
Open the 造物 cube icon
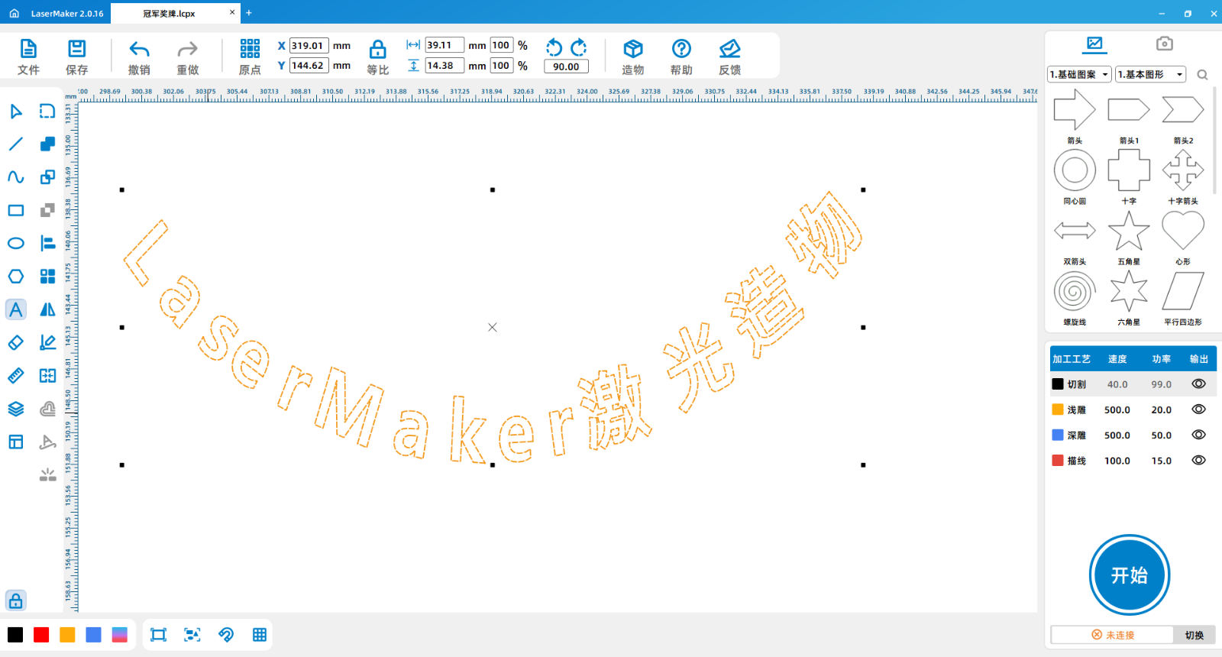point(632,50)
